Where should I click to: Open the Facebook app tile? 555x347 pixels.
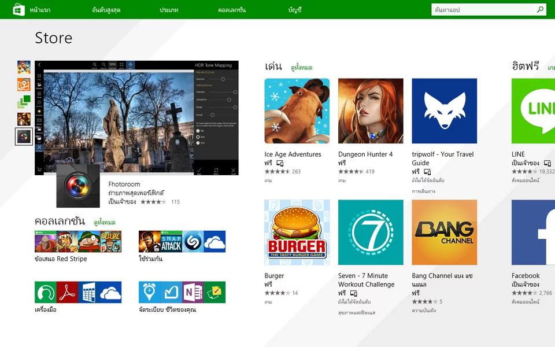533,232
